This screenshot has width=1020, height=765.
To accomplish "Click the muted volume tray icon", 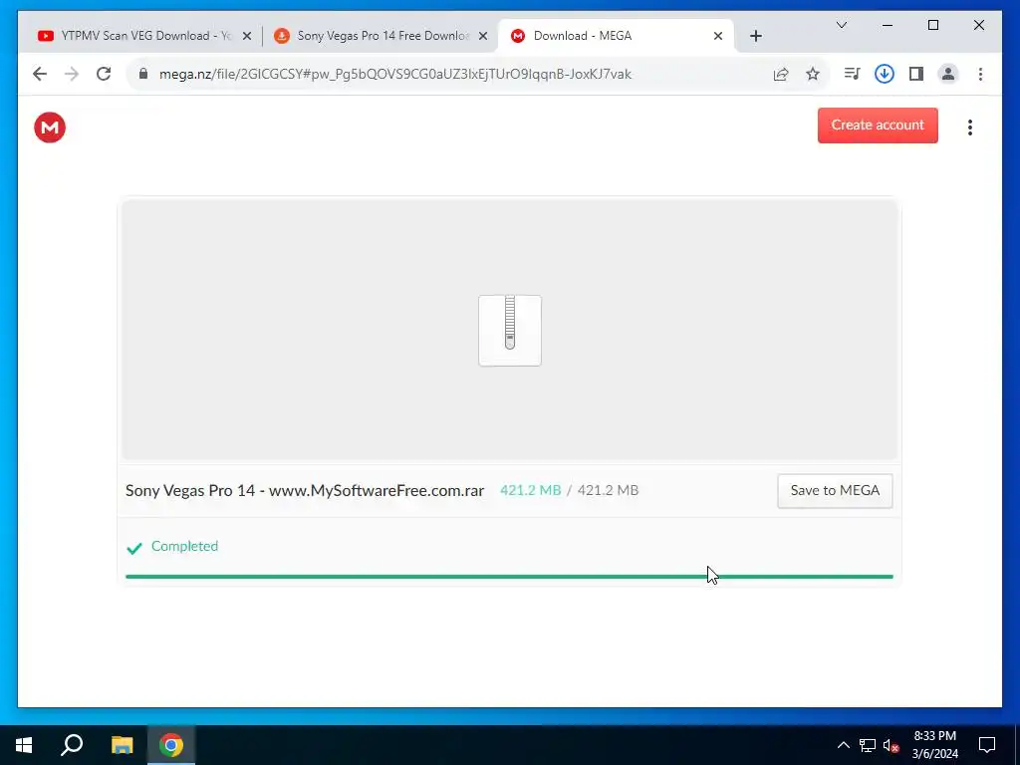I will click(891, 745).
